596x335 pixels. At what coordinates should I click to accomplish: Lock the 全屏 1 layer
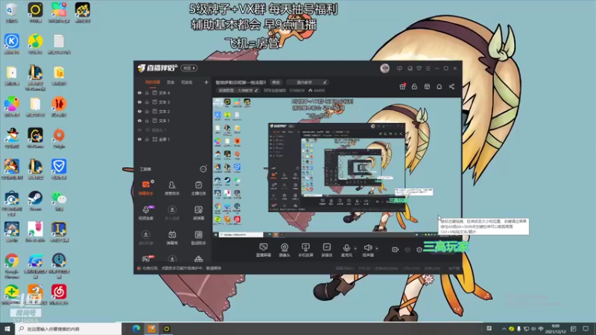tap(147, 139)
